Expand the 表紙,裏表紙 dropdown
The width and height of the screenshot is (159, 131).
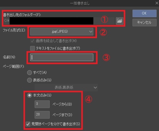point(66,87)
